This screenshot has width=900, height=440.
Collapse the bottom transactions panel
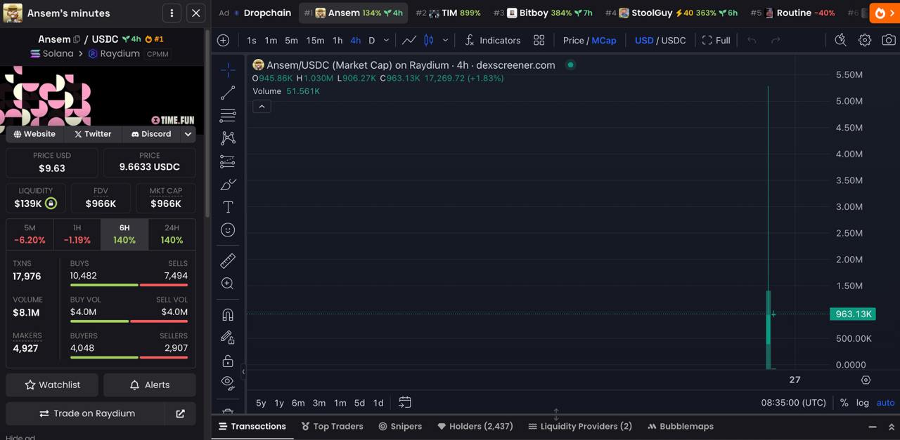[873, 427]
